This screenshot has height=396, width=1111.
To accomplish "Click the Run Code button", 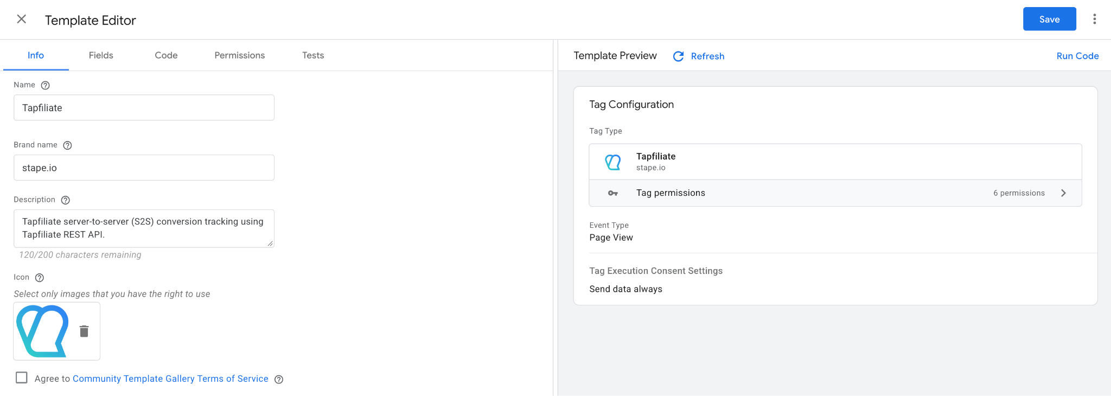I will click(1077, 56).
